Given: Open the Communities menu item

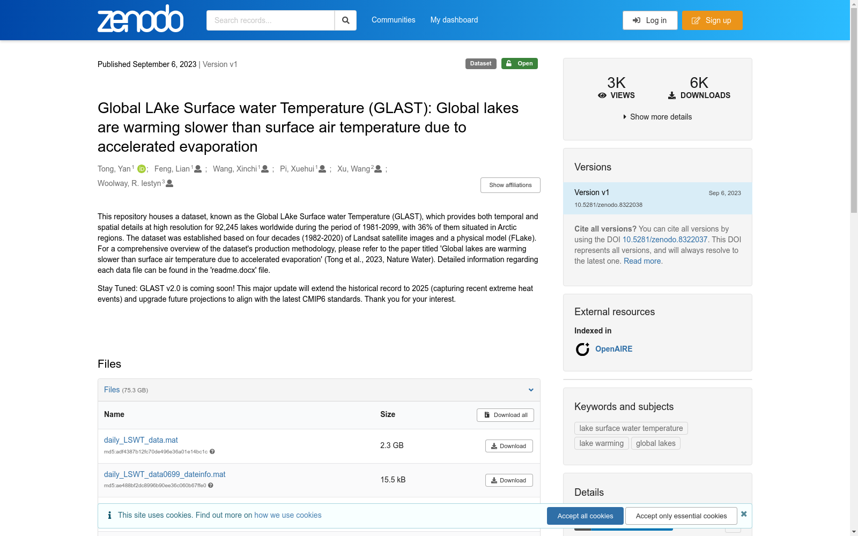Looking at the screenshot, I should pyautogui.click(x=394, y=20).
